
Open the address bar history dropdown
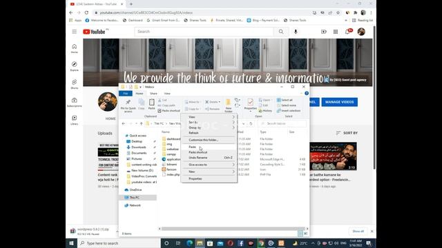point(243,124)
